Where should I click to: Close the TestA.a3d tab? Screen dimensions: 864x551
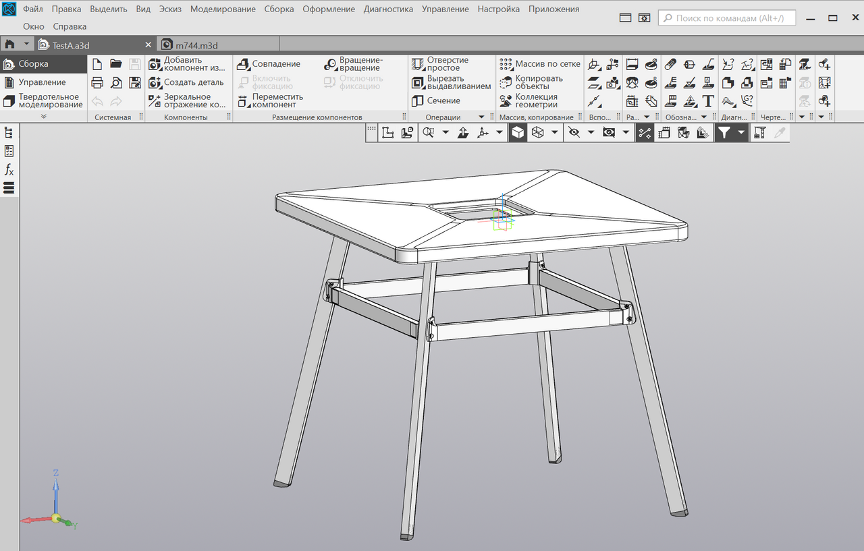tap(148, 45)
